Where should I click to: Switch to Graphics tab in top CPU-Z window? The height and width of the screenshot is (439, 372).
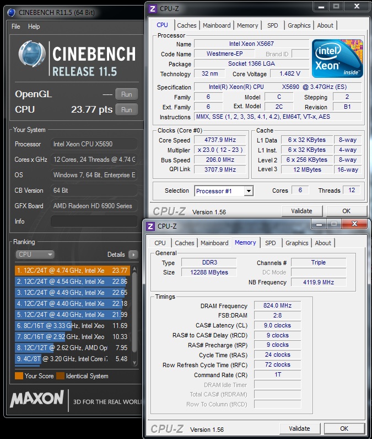(x=299, y=25)
